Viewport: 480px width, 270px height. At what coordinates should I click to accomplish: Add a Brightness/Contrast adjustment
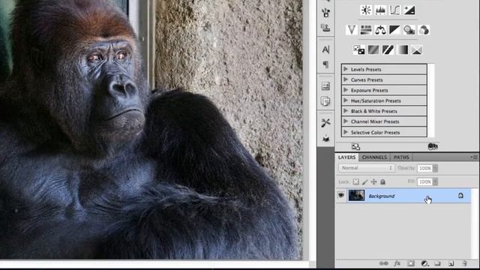coord(366,10)
